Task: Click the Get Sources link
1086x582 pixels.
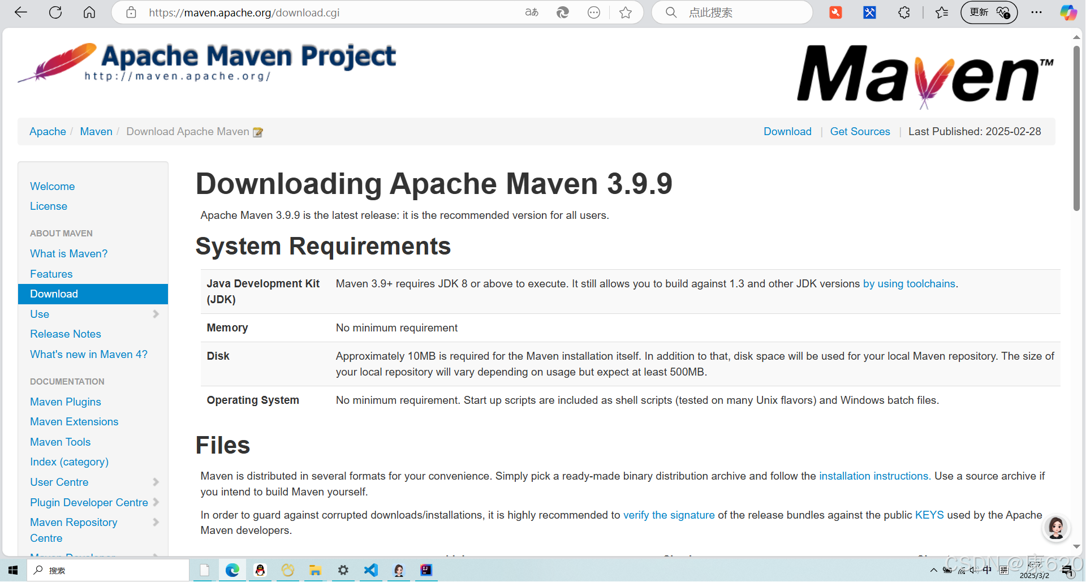Action: tap(860, 131)
